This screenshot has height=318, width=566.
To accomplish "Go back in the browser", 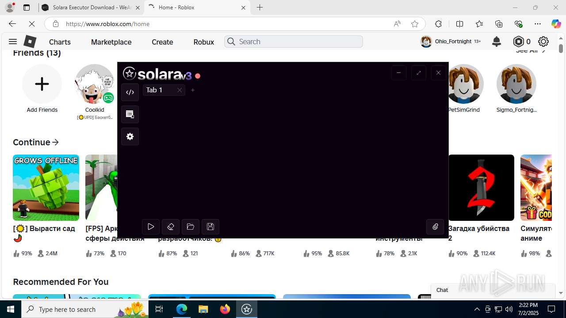I will coord(12,24).
